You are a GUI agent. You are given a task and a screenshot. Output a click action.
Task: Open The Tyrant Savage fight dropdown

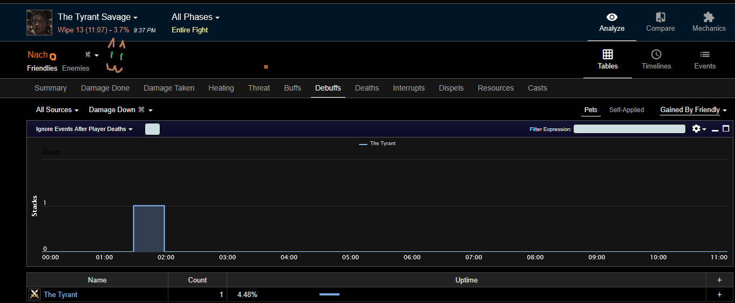click(98, 17)
